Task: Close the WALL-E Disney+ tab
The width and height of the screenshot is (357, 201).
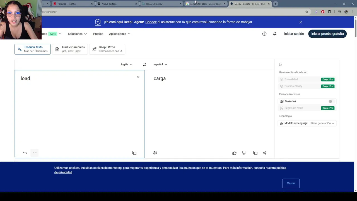Action: pos(180,4)
